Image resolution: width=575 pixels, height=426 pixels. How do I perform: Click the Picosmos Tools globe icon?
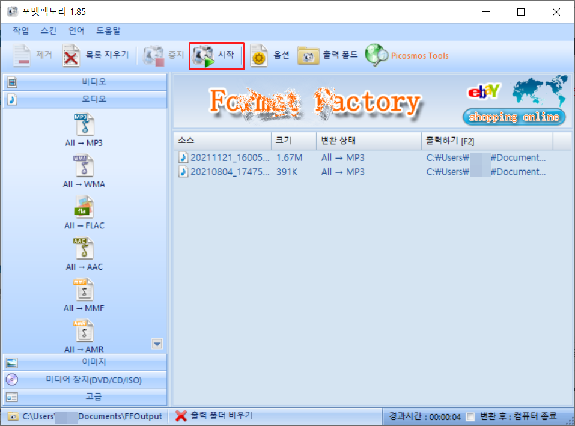376,55
